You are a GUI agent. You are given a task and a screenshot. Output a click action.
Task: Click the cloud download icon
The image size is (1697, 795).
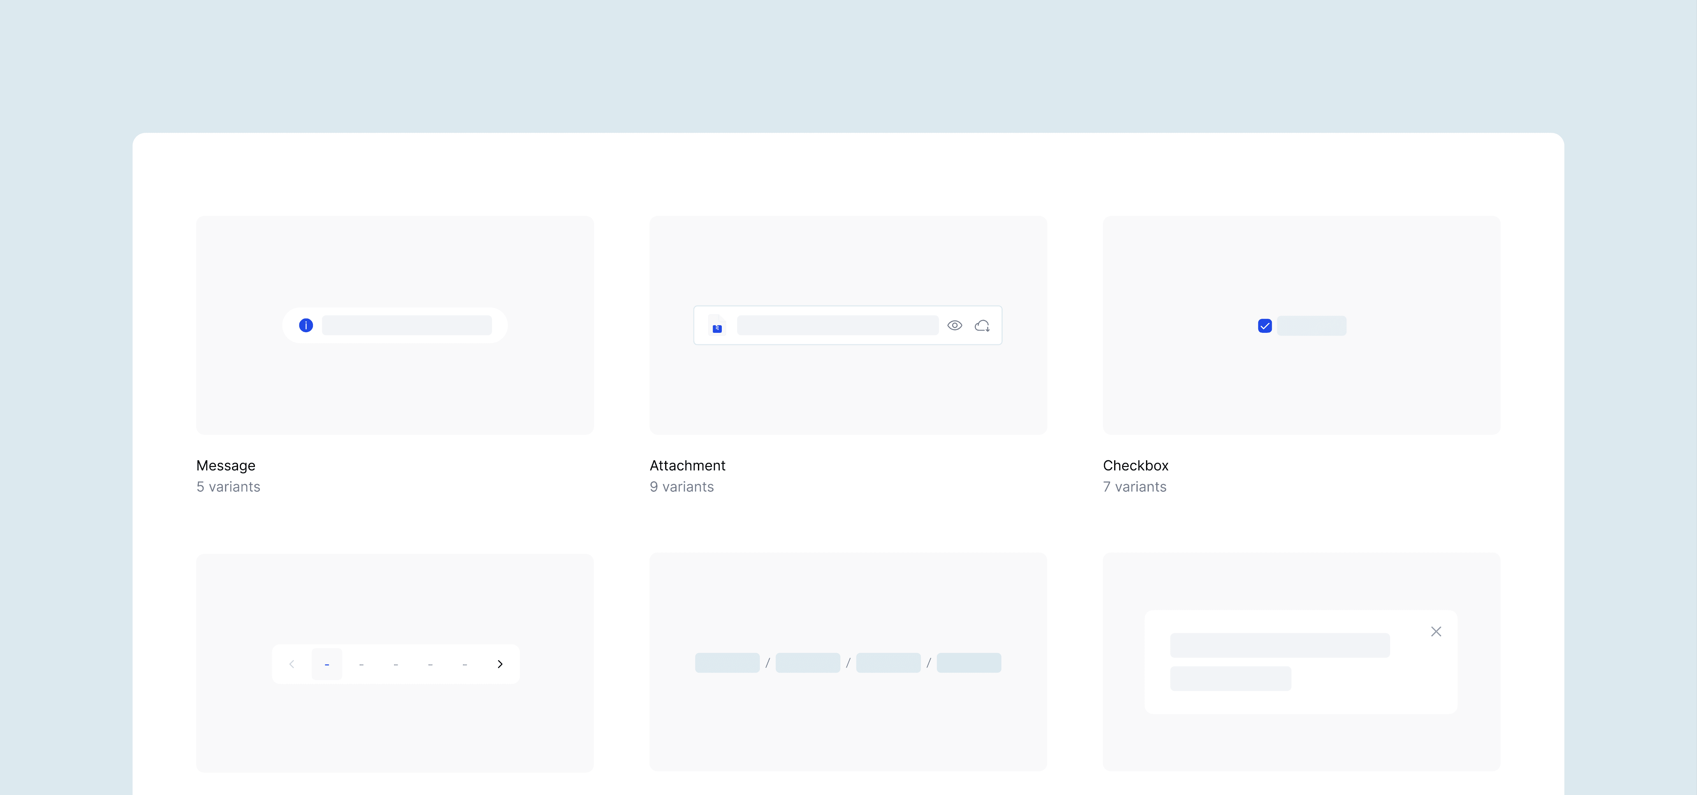click(x=982, y=326)
